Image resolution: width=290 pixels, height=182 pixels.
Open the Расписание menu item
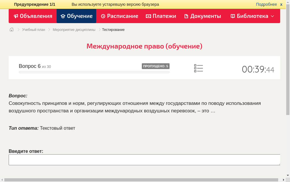click(119, 16)
